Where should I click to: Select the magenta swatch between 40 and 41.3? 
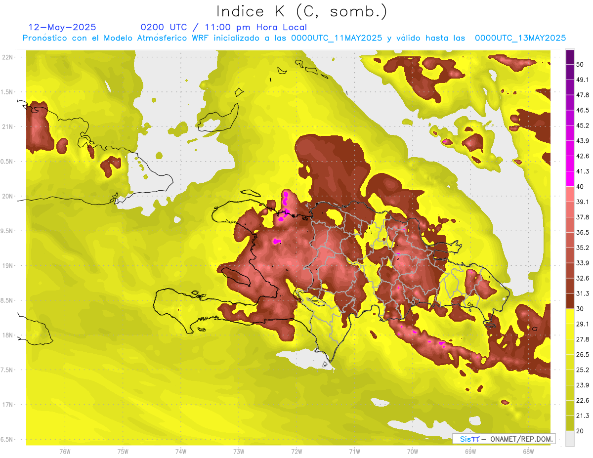pos(570,179)
